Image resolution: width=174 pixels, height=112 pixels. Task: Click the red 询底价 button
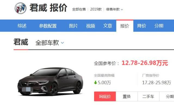pos(105,96)
